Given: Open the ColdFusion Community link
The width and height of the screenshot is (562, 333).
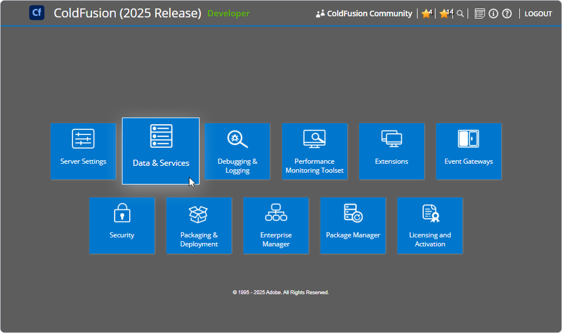Looking at the screenshot, I should coord(363,13).
